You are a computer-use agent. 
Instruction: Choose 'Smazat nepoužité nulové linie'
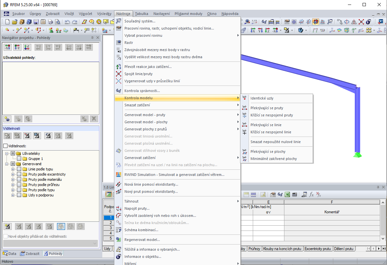[x=278, y=142]
